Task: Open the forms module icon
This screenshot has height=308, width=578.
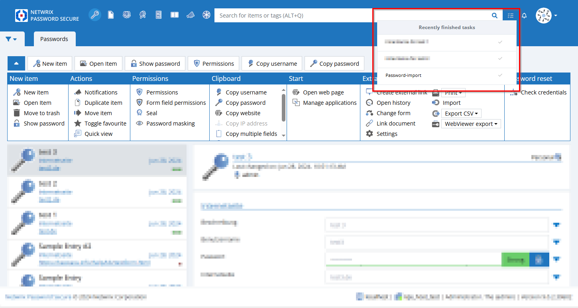Action: click(159, 15)
